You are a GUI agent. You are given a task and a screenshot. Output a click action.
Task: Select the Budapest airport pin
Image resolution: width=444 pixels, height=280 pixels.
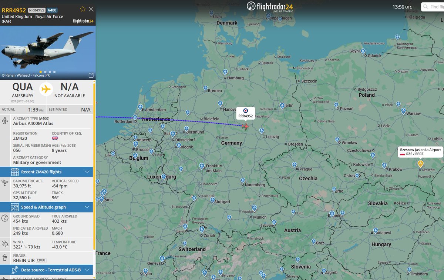pos(376,231)
